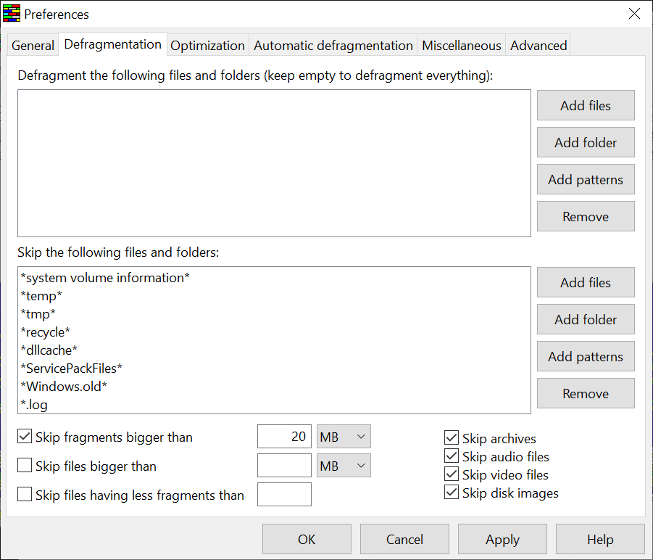Click Add files for the defragment list
This screenshot has width=653, height=560.
tap(586, 106)
